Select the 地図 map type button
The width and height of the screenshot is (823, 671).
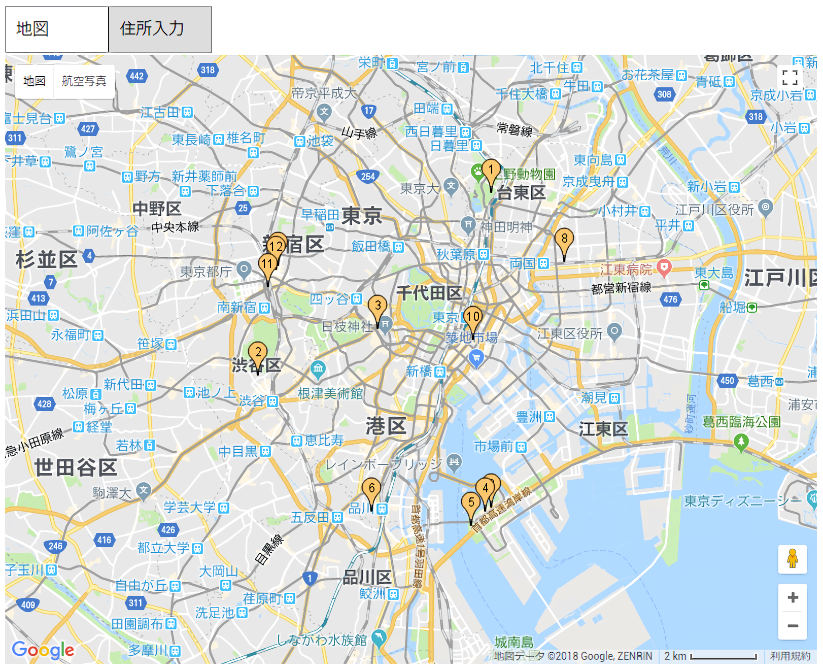[x=35, y=81]
